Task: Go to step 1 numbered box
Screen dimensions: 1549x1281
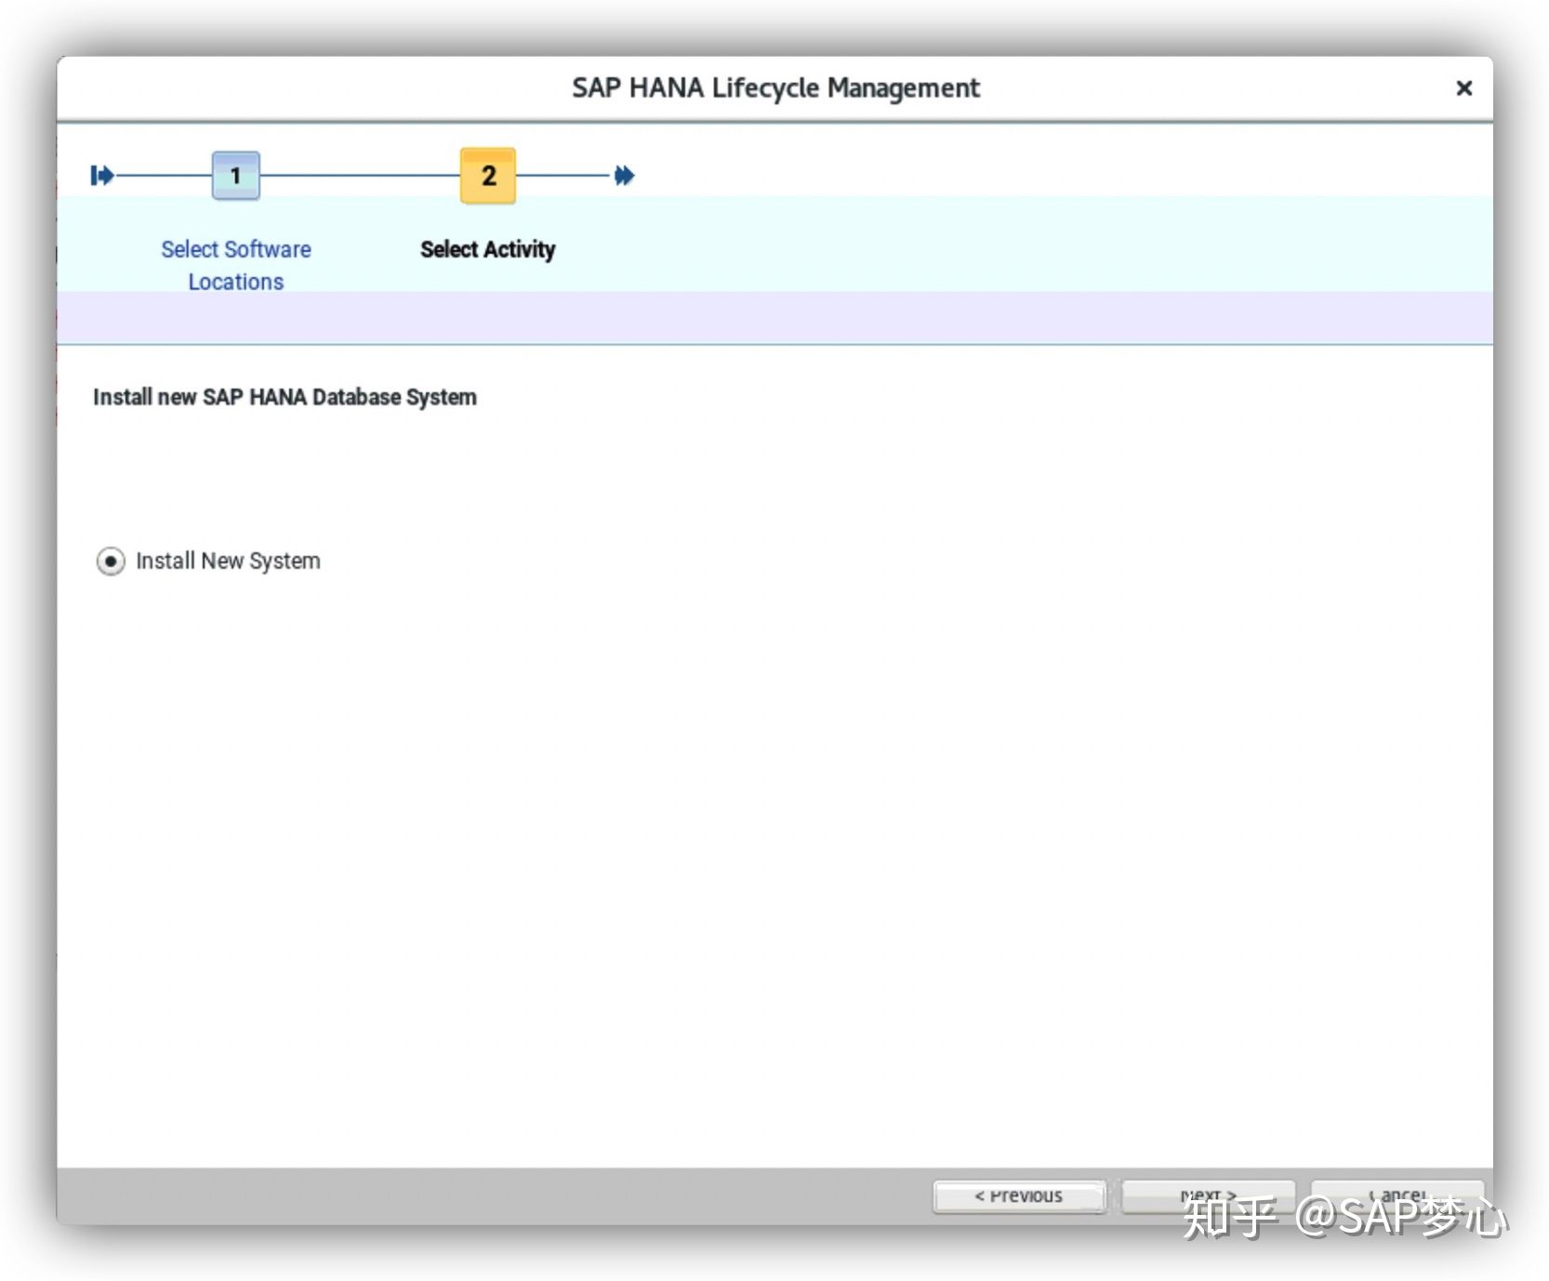Action: point(236,175)
